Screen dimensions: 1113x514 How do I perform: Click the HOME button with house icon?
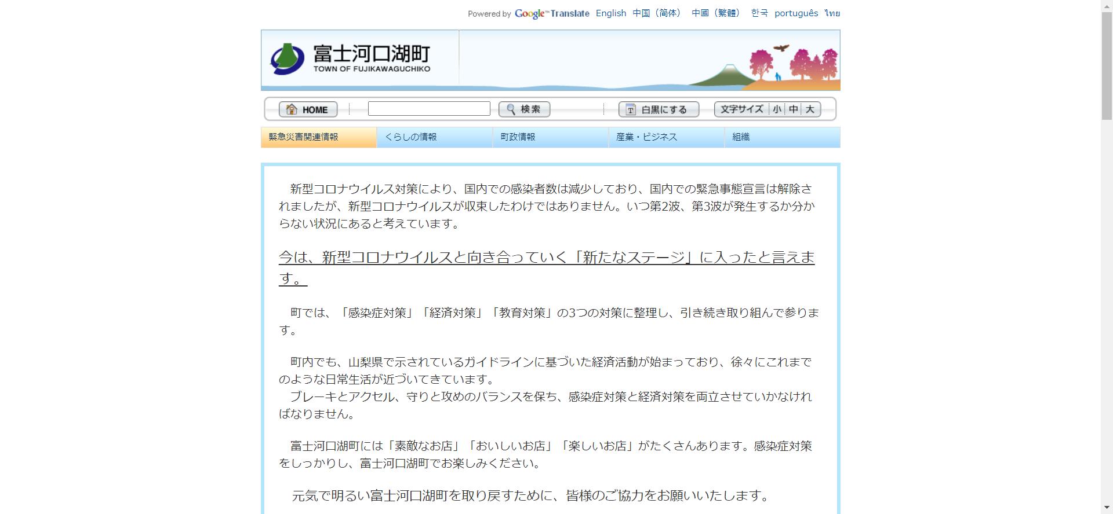pyautogui.click(x=308, y=109)
